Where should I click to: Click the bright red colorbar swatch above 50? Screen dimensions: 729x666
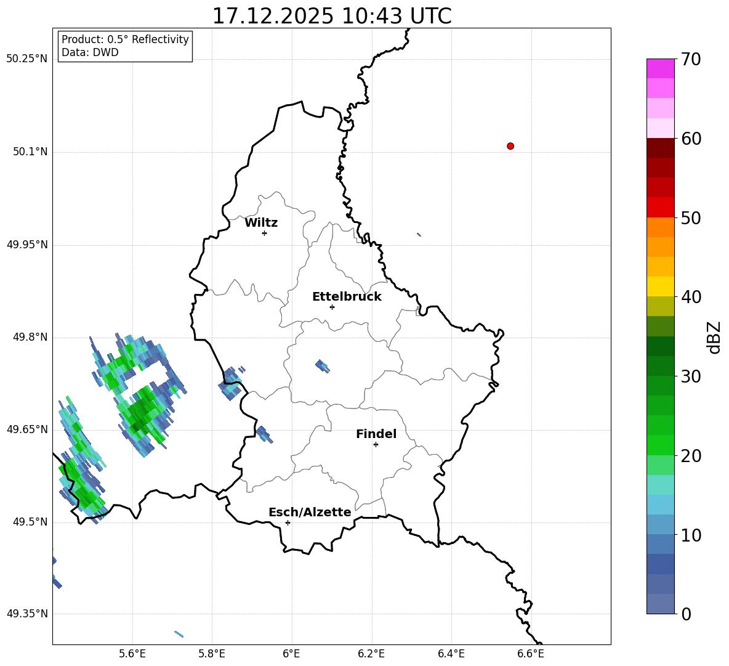[660, 208]
